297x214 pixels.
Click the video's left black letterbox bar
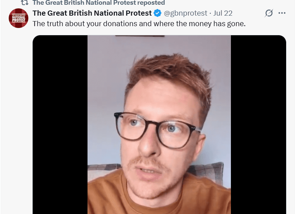tap(60, 124)
